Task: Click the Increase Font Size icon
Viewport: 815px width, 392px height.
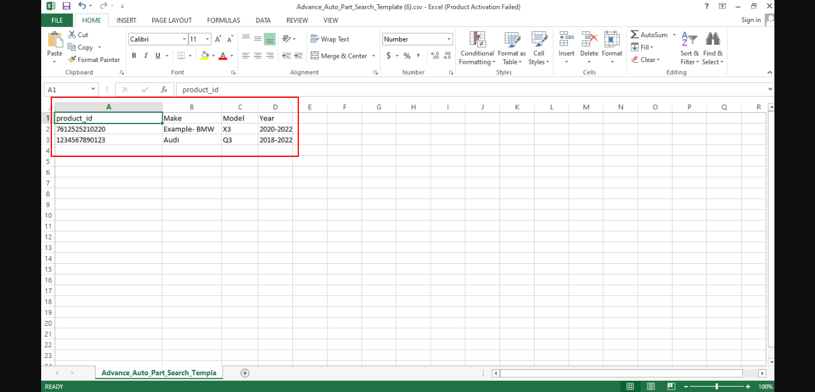Action: [218, 39]
